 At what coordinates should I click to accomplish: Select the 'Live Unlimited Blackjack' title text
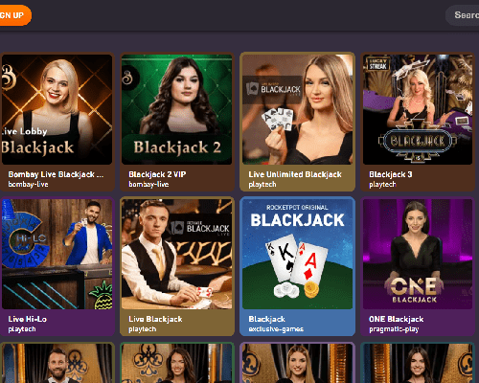click(295, 174)
